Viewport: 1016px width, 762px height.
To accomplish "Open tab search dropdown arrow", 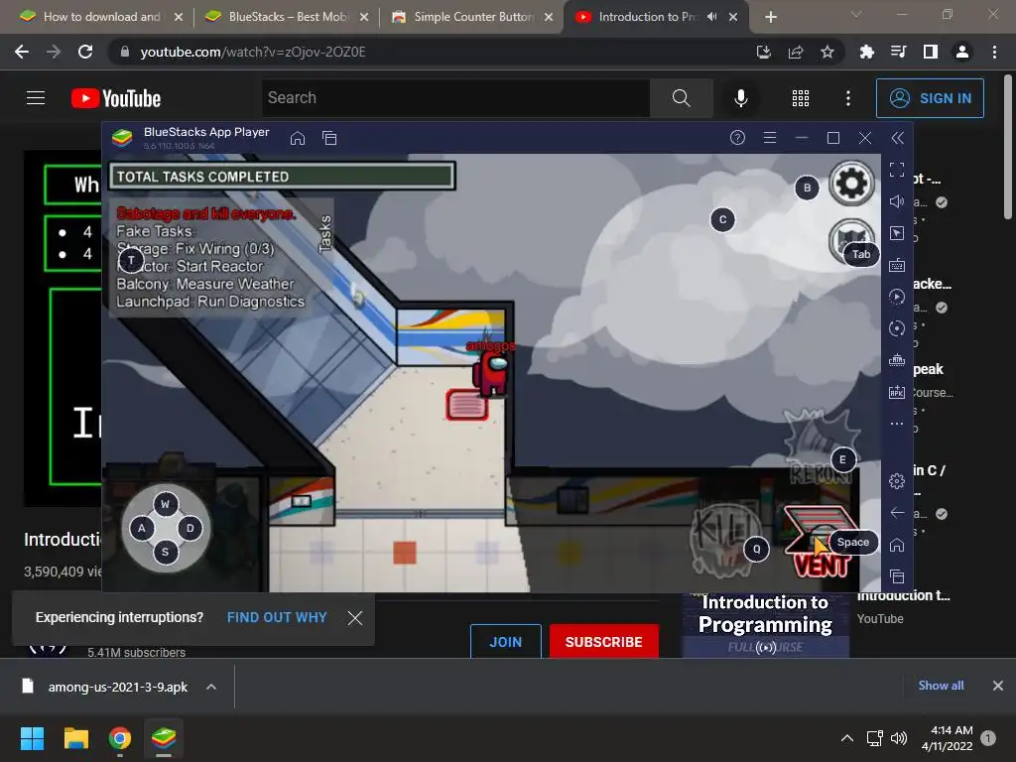I will pyautogui.click(x=856, y=14).
